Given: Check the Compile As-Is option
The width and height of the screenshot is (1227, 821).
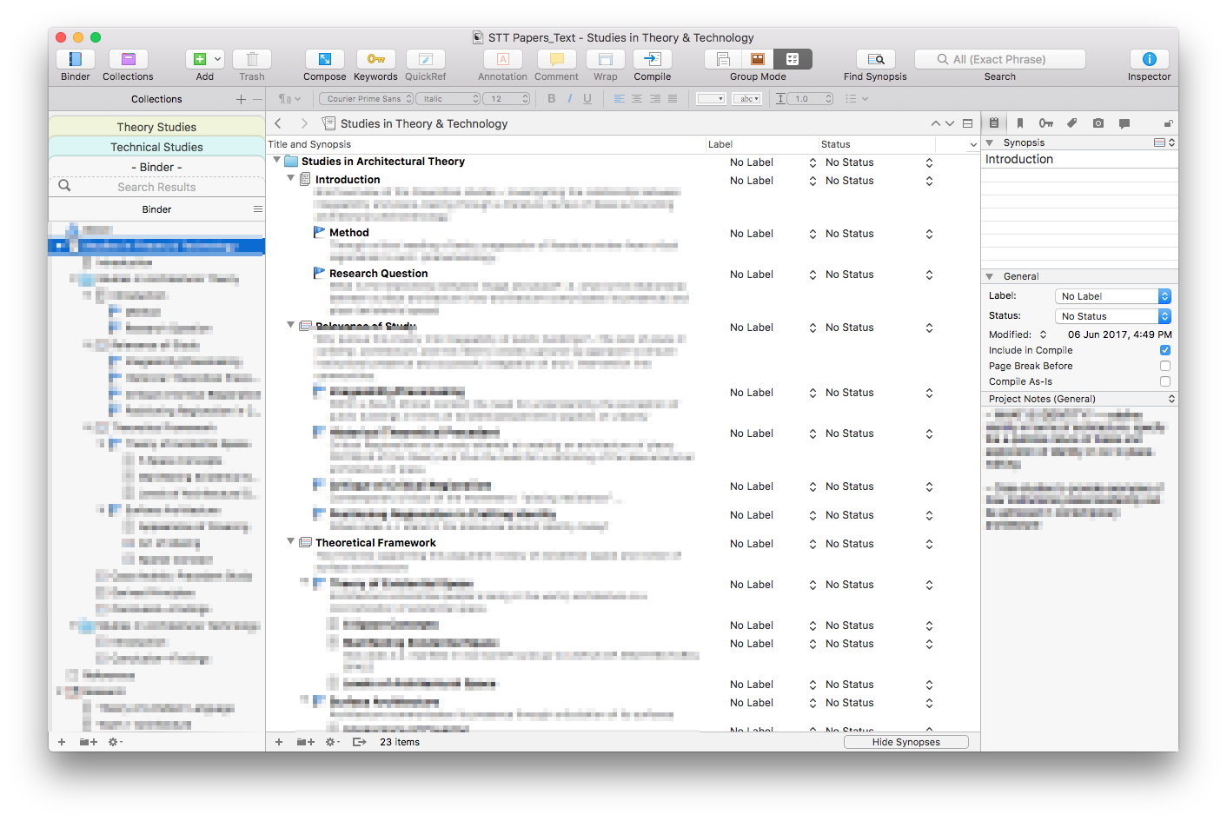Looking at the screenshot, I should [1165, 381].
